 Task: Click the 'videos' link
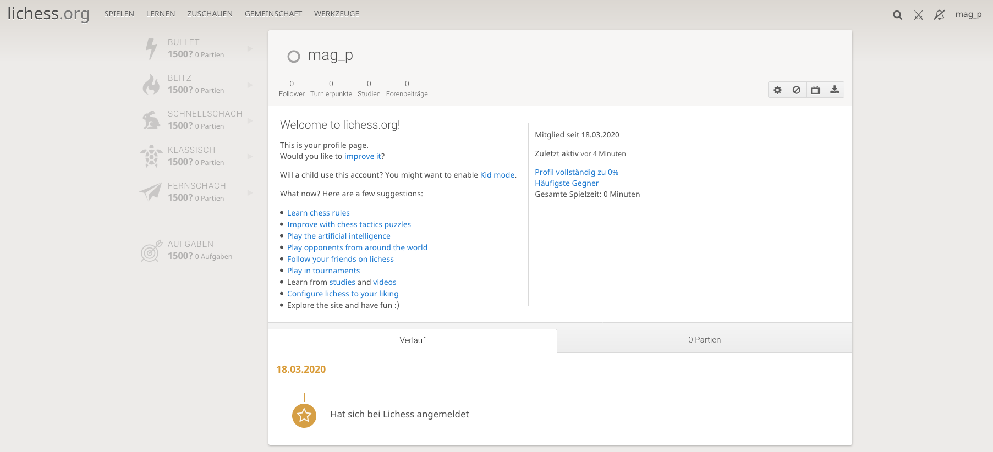point(385,282)
